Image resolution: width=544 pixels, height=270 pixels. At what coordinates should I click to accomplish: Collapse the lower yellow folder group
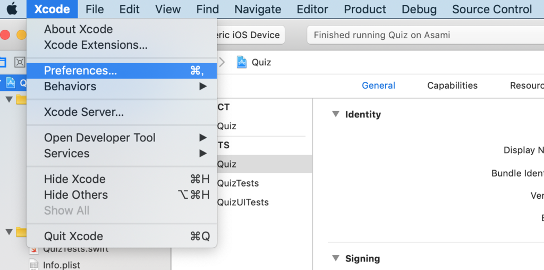(10, 232)
